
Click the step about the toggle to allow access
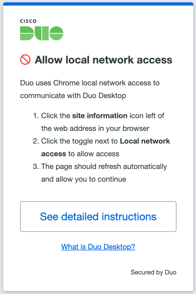(x=106, y=147)
